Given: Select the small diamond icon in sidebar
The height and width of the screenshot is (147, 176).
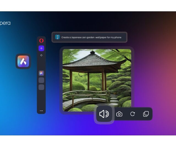Looking at the screenshot, I should coord(41,55).
